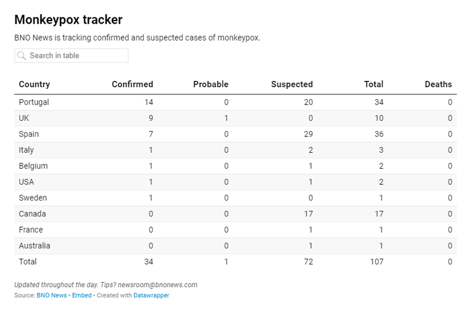Sort by the Deaths column header
The image size is (470, 310).
click(438, 85)
